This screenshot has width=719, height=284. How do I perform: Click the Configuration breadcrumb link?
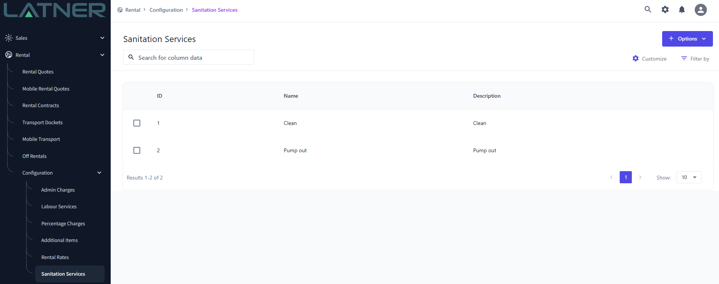166,10
